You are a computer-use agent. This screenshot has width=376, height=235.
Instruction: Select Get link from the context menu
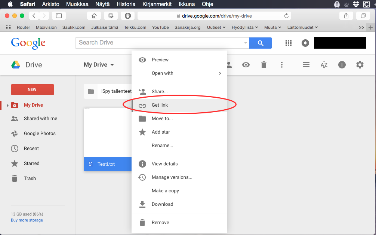[x=160, y=105]
